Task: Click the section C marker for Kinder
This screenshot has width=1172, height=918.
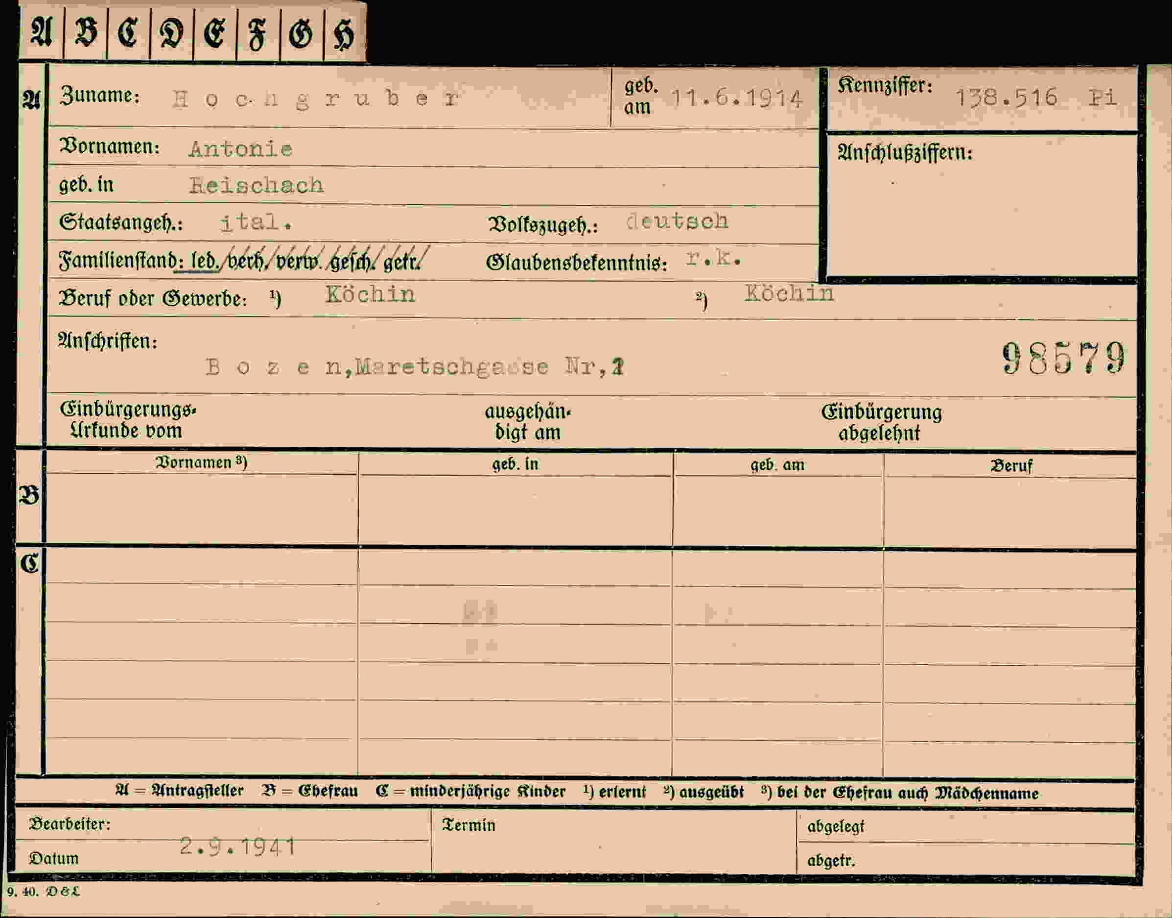Action: (x=29, y=564)
